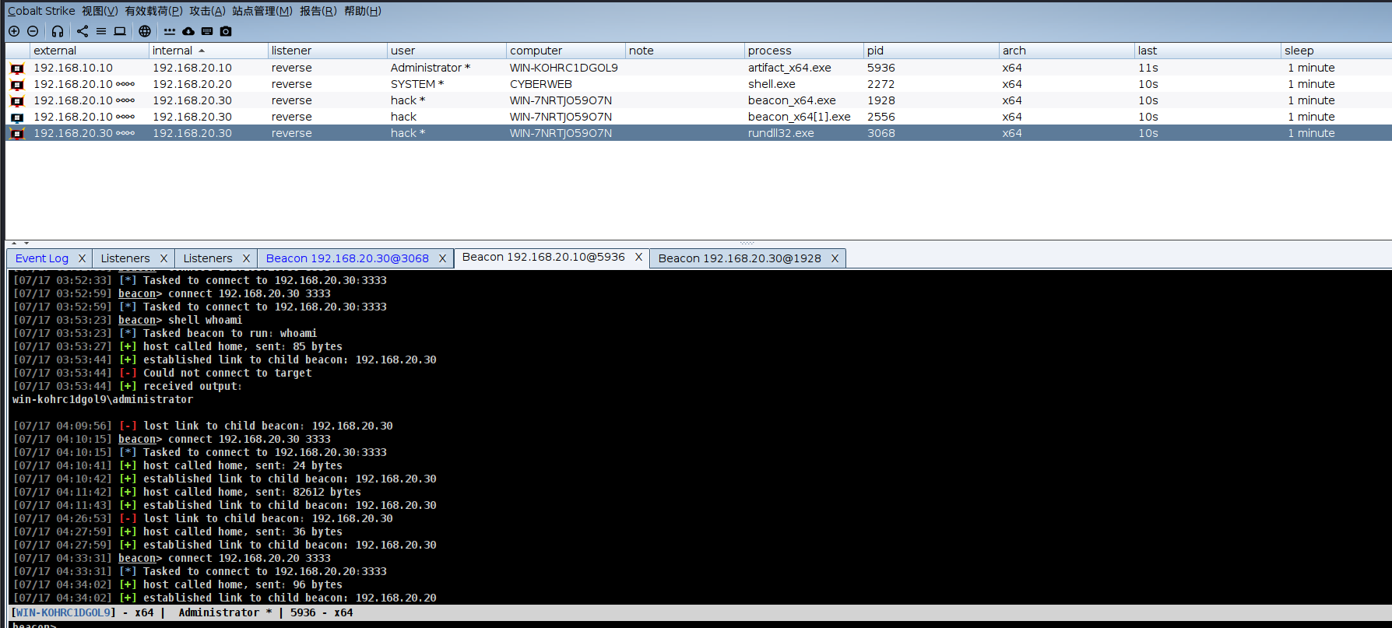
Task: Sort by the process column header
Action: click(803, 51)
